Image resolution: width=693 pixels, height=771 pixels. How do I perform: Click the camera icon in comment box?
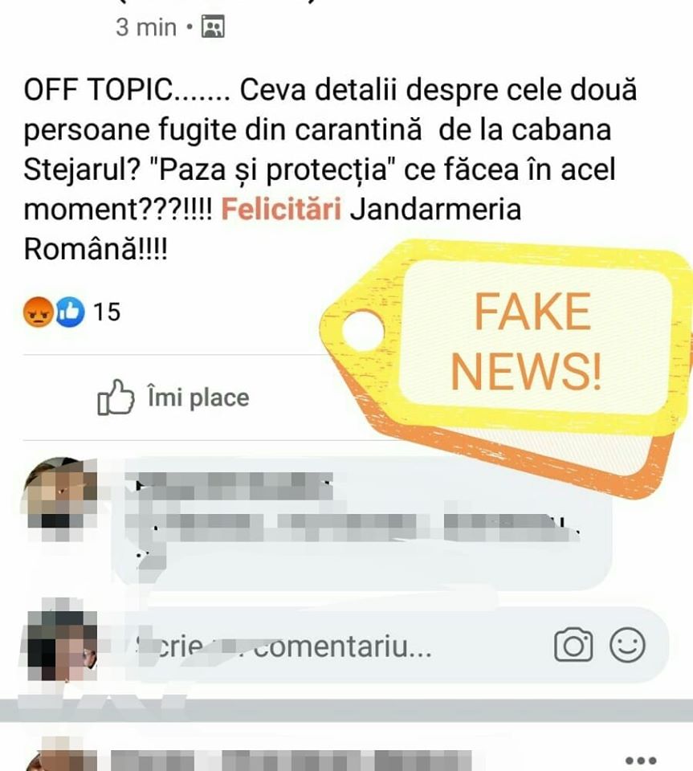(x=573, y=645)
